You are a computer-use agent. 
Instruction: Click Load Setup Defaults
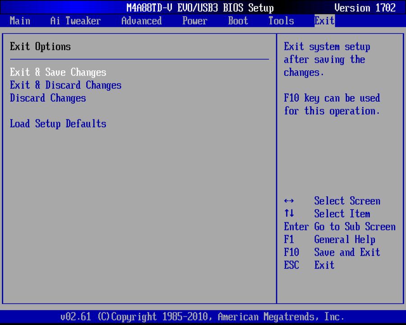point(58,124)
